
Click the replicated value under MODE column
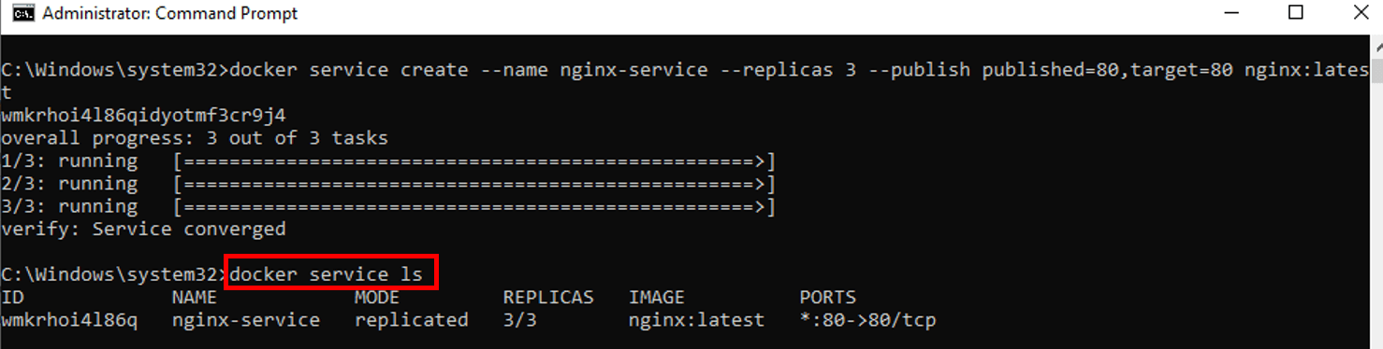click(x=412, y=320)
